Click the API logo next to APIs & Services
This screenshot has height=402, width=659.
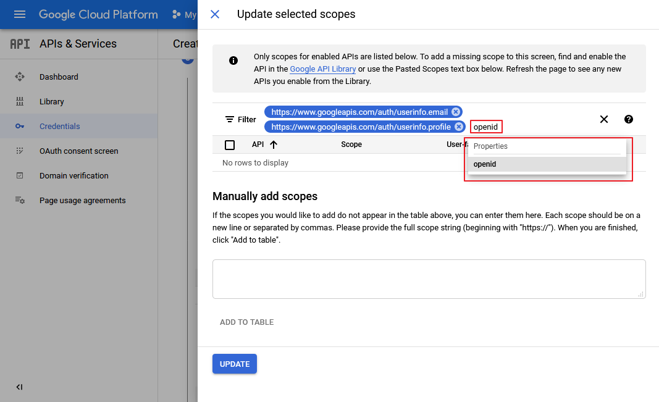(20, 44)
